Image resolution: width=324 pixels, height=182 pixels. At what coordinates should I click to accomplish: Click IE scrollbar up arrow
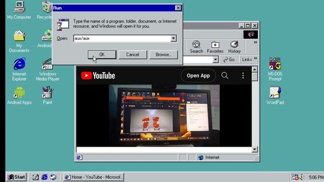tap(255, 69)
